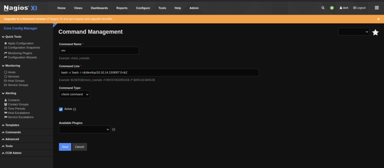Click the Cancel button
Image resolution: width=384 pixels, height=168 pixels.
coord(79,147)
